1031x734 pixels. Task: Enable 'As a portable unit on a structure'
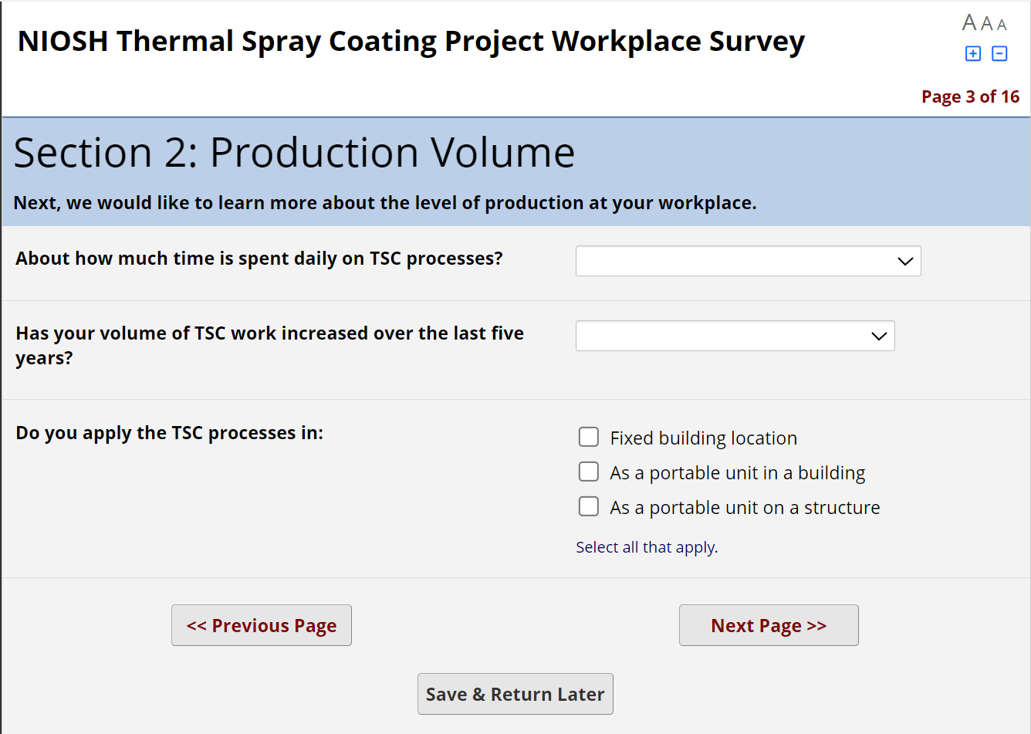[589, 506]
